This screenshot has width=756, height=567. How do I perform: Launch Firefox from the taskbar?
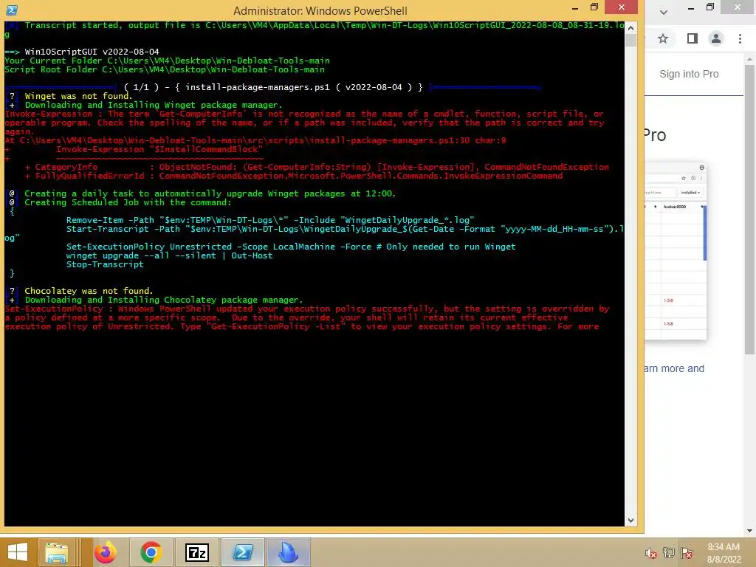point(105,552)
